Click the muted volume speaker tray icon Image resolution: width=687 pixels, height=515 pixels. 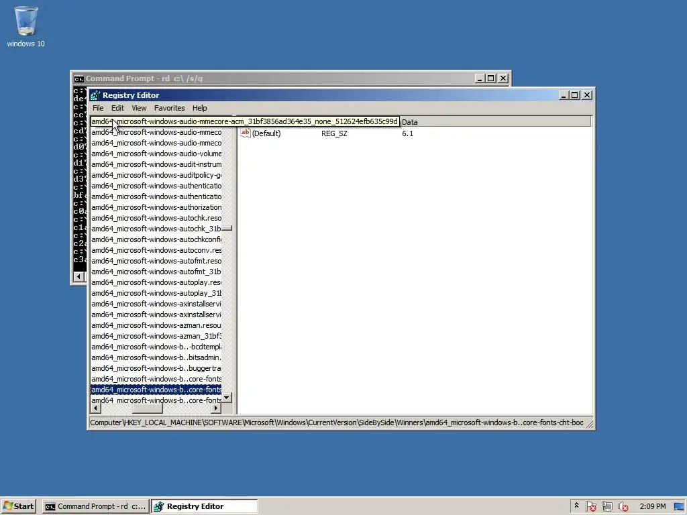[623, 506]
